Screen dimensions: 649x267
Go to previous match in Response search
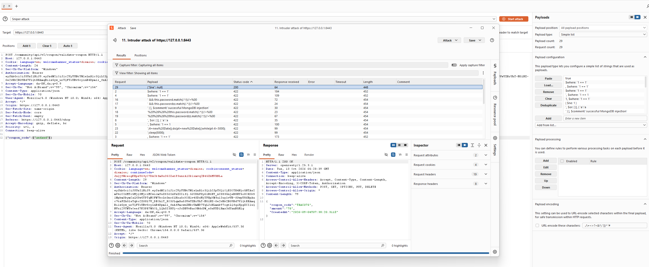click(x=276, y=245)
